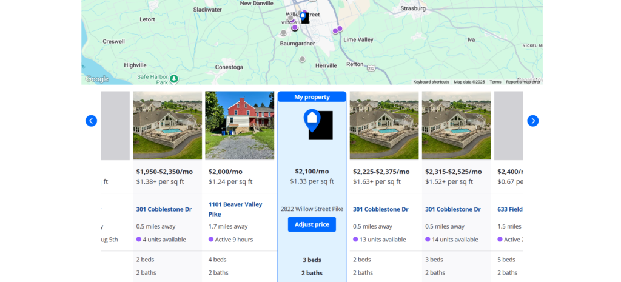This screenshot has width=621, height=282.
Task: Open the 633 Field listing link
Action: [509, 209]
